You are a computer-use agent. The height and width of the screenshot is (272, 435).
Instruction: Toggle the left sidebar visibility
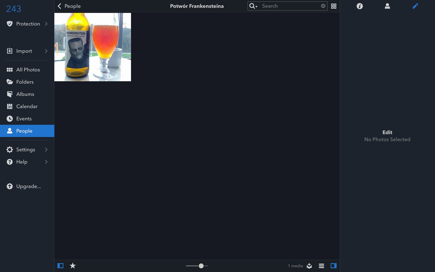(x=60, y=266)
